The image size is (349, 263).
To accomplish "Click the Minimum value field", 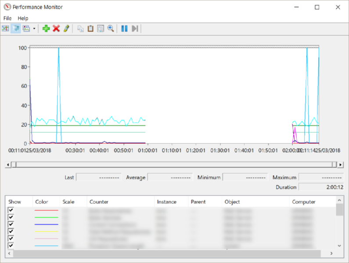I will (245, 178).
